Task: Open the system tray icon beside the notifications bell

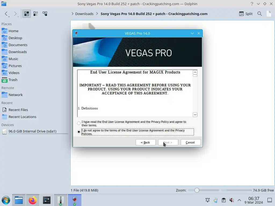Action: (x=216, y=200)
